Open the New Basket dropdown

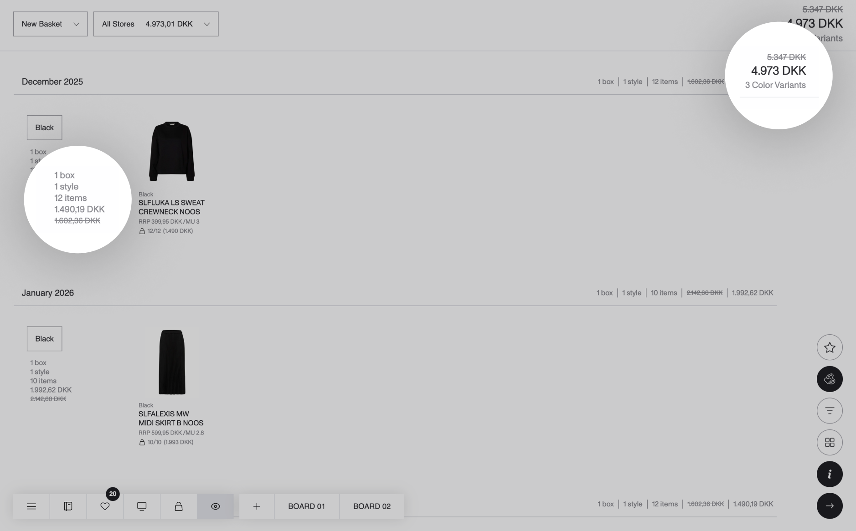point(51,24)
